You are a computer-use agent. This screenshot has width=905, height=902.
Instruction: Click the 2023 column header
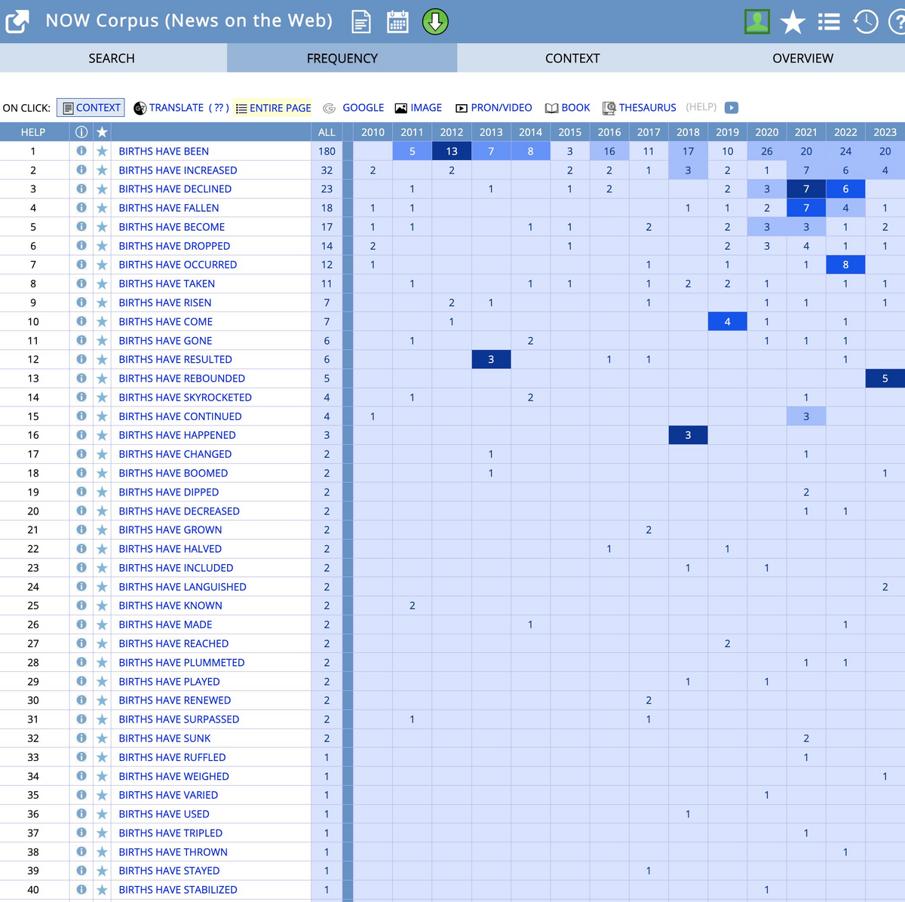[x=885, y=132]
